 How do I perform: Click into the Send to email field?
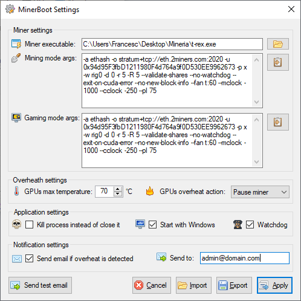pyautogui.click(x=245, y=258)
